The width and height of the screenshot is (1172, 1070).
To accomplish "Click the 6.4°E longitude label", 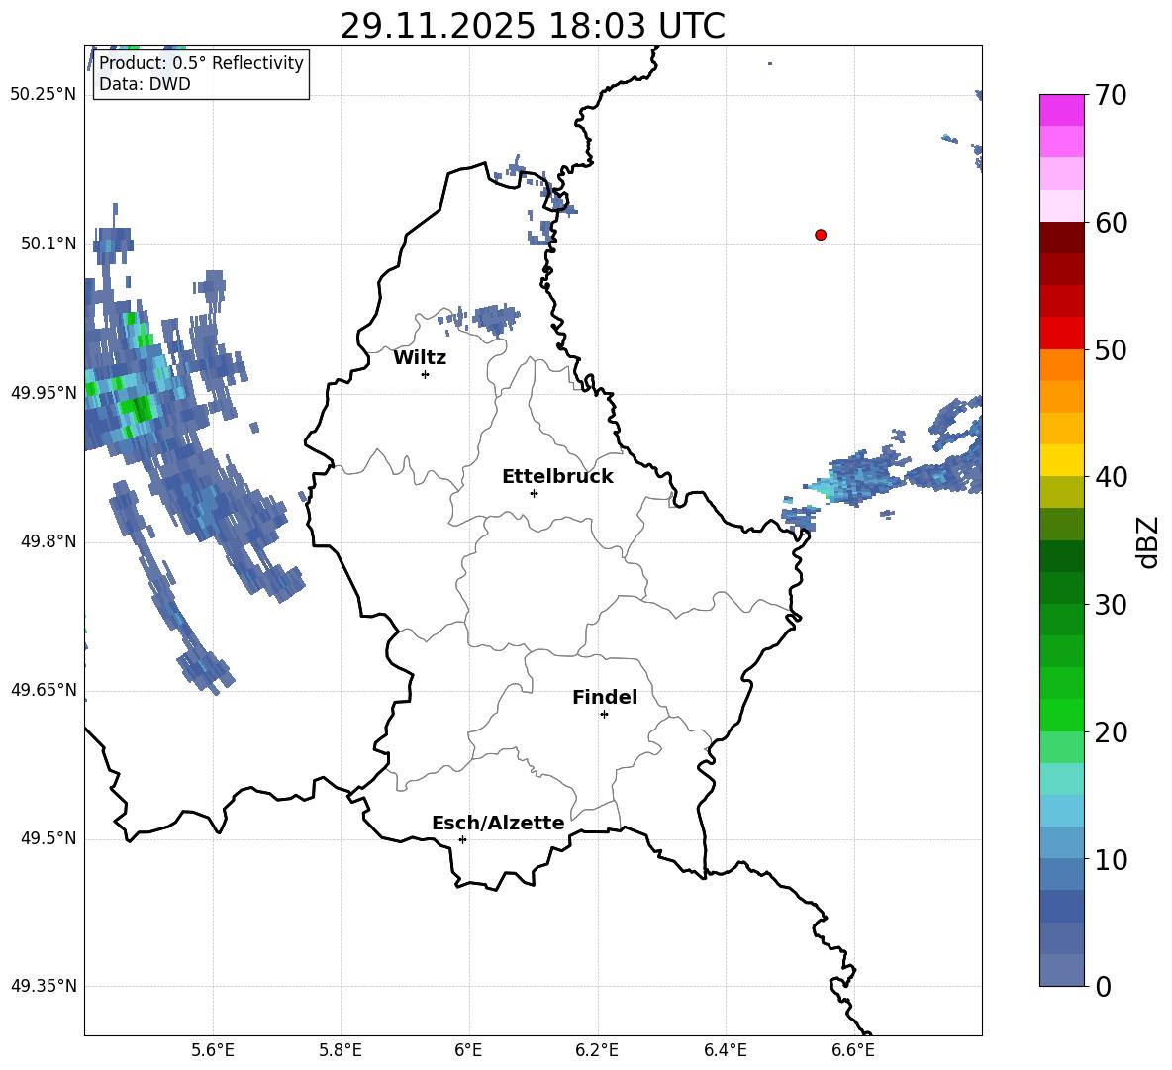I will (725, 1050).
